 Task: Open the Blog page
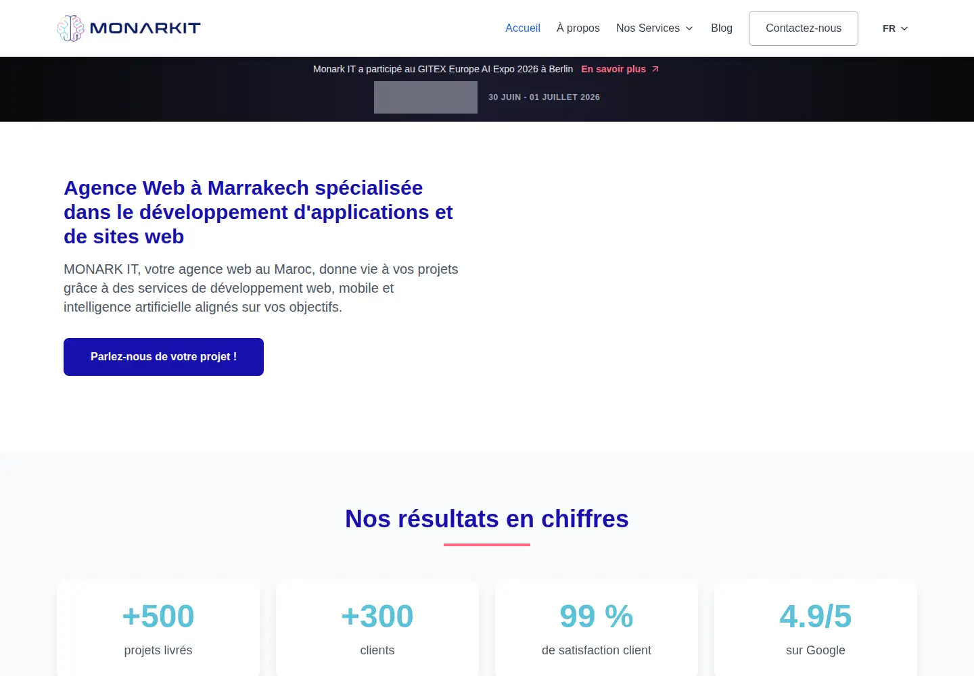point(722,28)
